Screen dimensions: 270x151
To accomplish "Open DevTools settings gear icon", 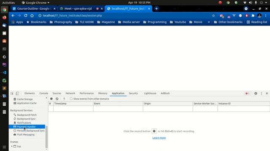I will tap(256, 94).
